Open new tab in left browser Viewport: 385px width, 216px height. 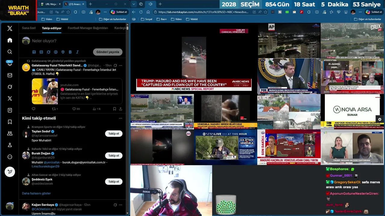point(90,4)
